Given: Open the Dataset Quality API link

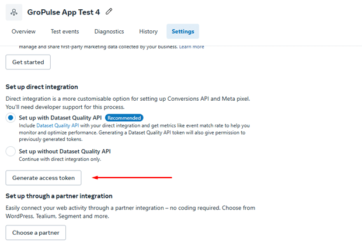Looking at the screenshot, I should click(x=57, y=125).
